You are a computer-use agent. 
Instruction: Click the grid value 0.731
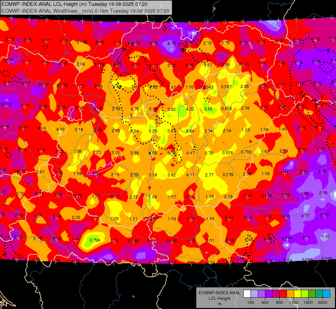(x=287, y=239)
